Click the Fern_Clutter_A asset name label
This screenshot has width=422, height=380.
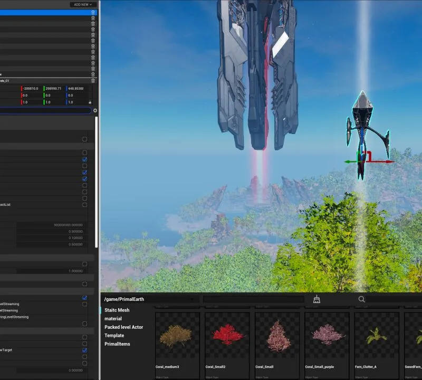coord(366,367)
